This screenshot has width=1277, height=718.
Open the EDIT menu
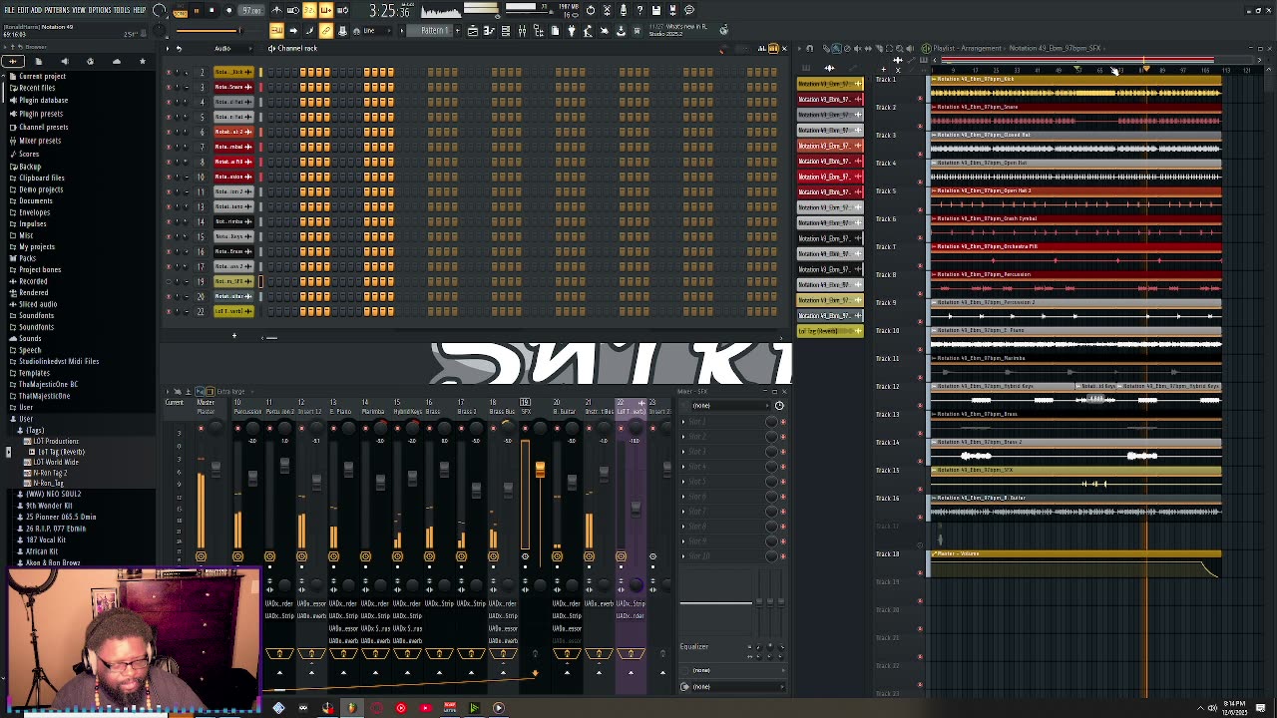23,10
